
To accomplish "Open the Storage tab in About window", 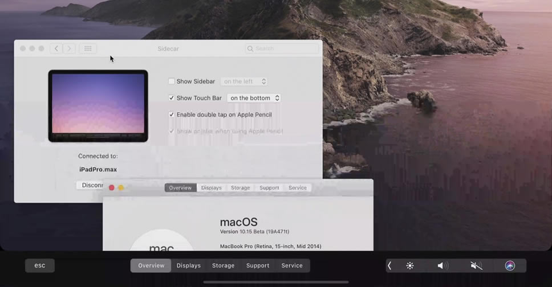I will click(x=240, y=188).
